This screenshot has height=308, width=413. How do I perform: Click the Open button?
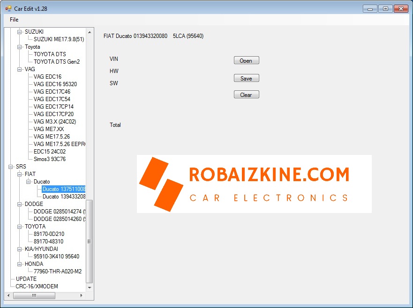click(x=246, y=60)
